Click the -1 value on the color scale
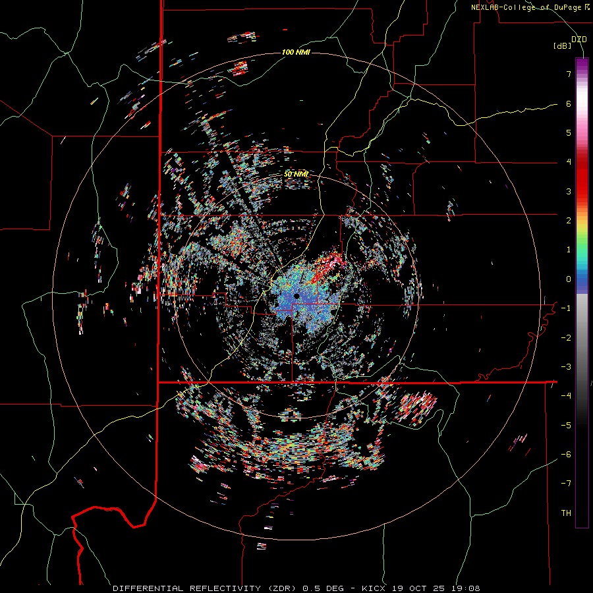593x593 pixels. [x=566, y=308]
